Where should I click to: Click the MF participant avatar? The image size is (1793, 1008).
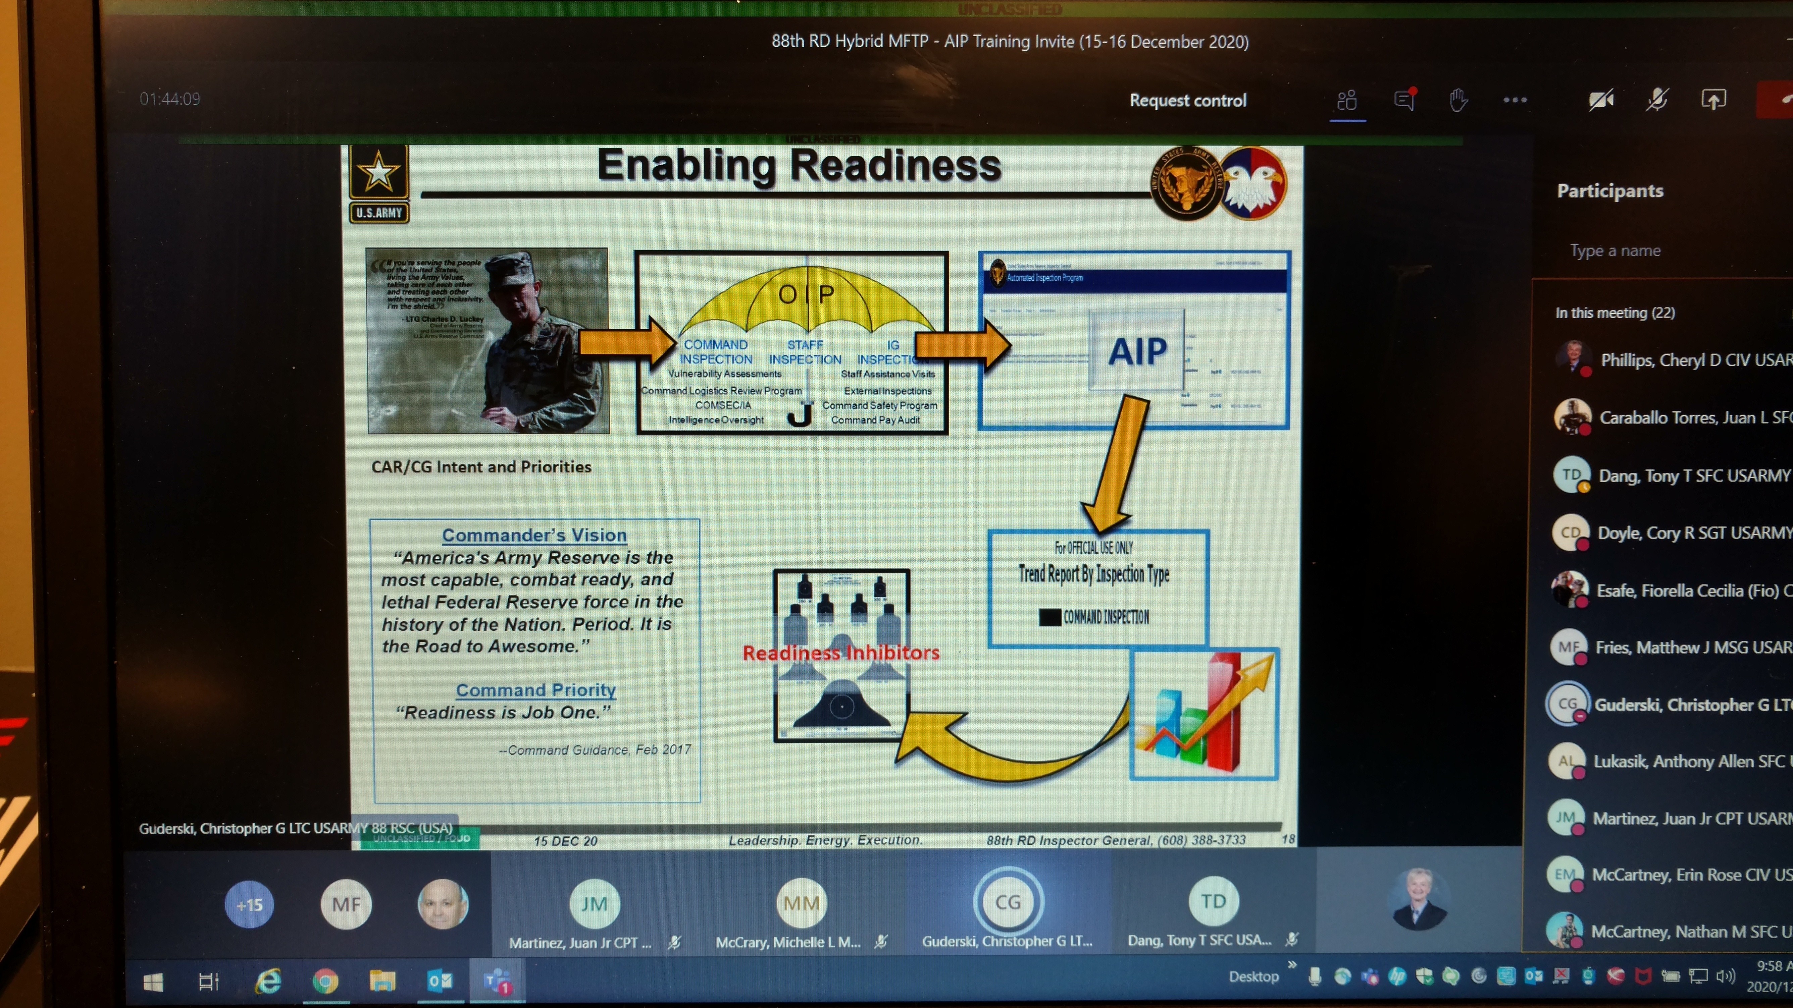coord(346,904)
